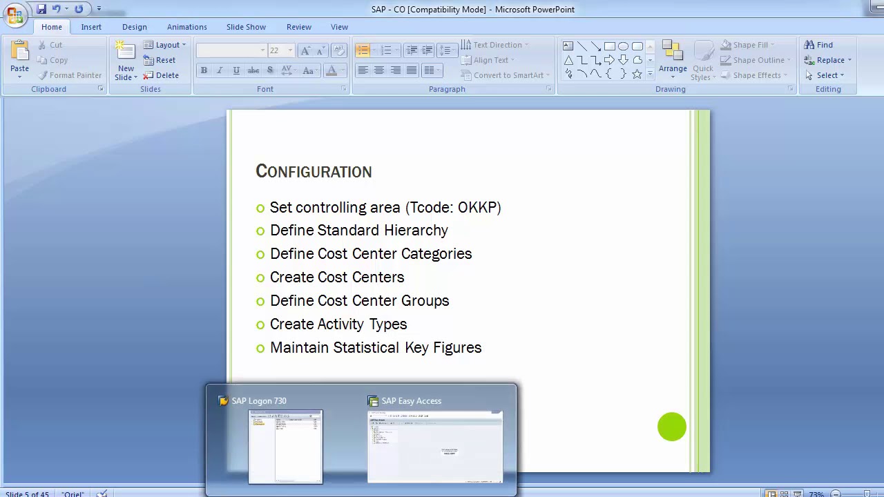Delete the current slide
Screen dimensions: 884x497
pos(161,75)
